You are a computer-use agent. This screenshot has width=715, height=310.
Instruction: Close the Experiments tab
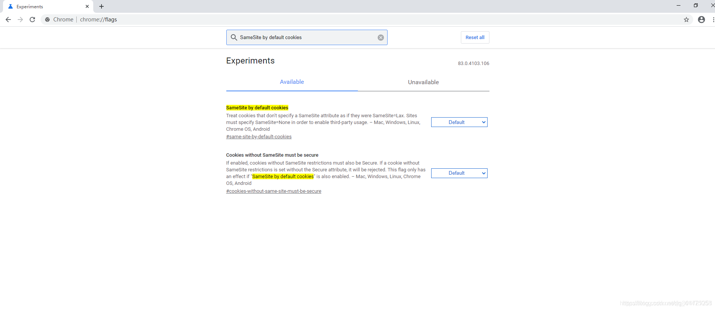point(87,6)
